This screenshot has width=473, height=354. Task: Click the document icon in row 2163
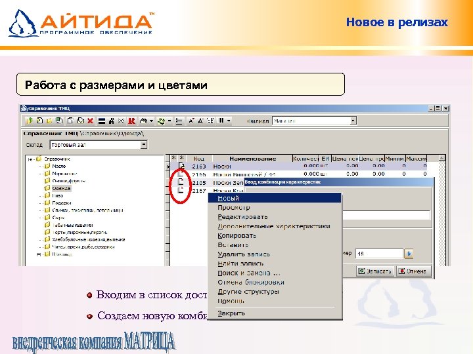[x=181, y=166]
